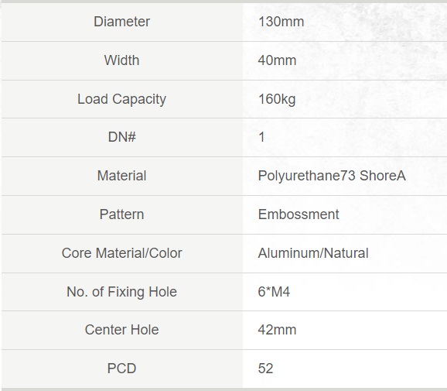Click the Pattern label cell

coord(121,214)
